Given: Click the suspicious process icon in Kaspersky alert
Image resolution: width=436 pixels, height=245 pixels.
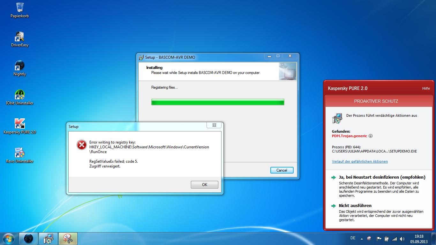Looking at the screenshot, I should pos(337,118).
